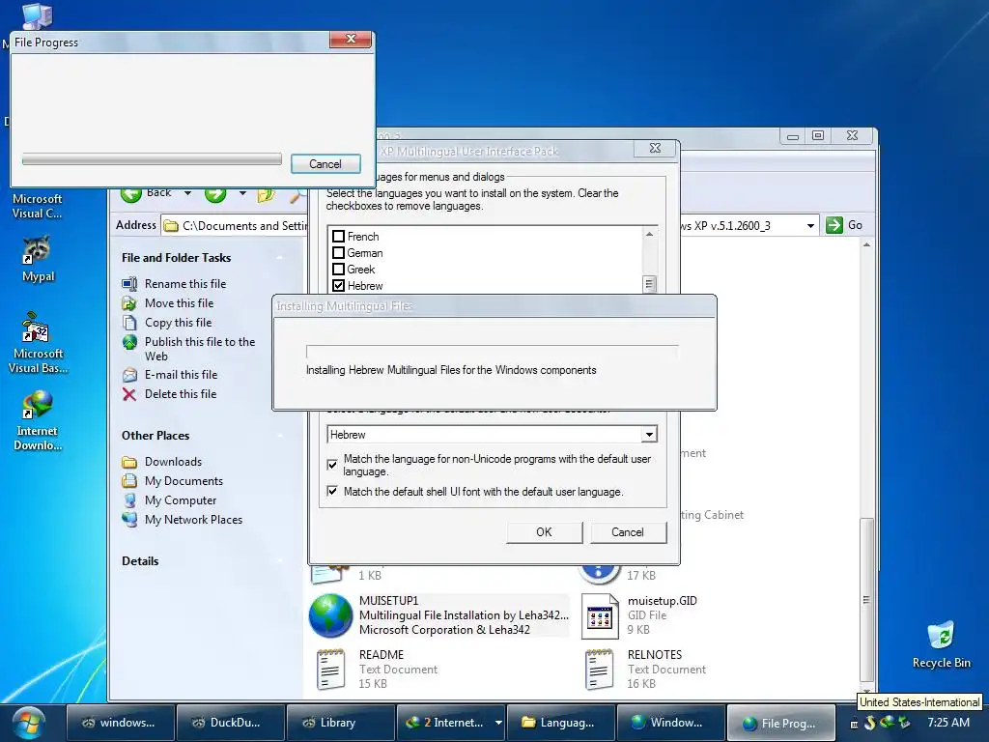
Task: Switch to the Library taskbar item
Action: click(341, 723)
